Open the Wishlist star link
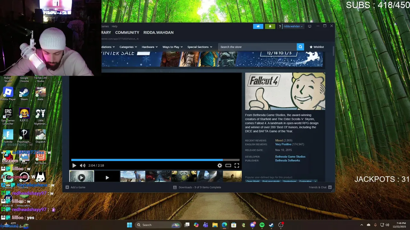 316,47
